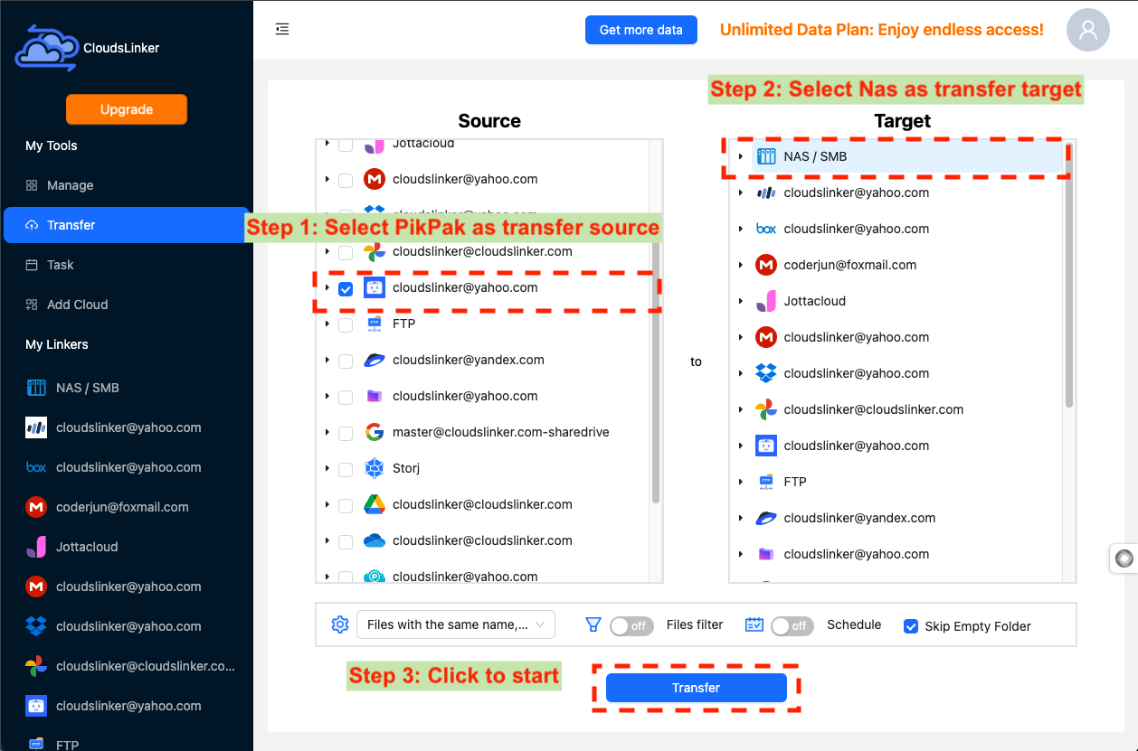Check the cloudslinker@yandex.com source checkbox
This screenshot has width=1138, height=751.
click(346, 361)
